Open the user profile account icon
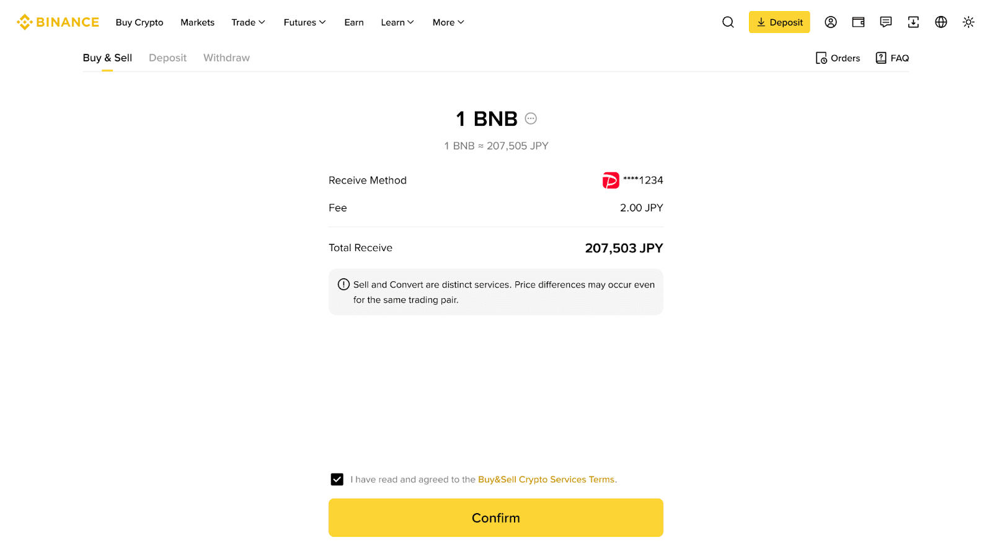This screenshot has height=559, width=992. coord(831,22)
